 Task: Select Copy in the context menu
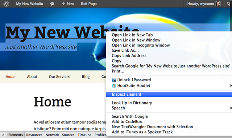coord(117,61)
